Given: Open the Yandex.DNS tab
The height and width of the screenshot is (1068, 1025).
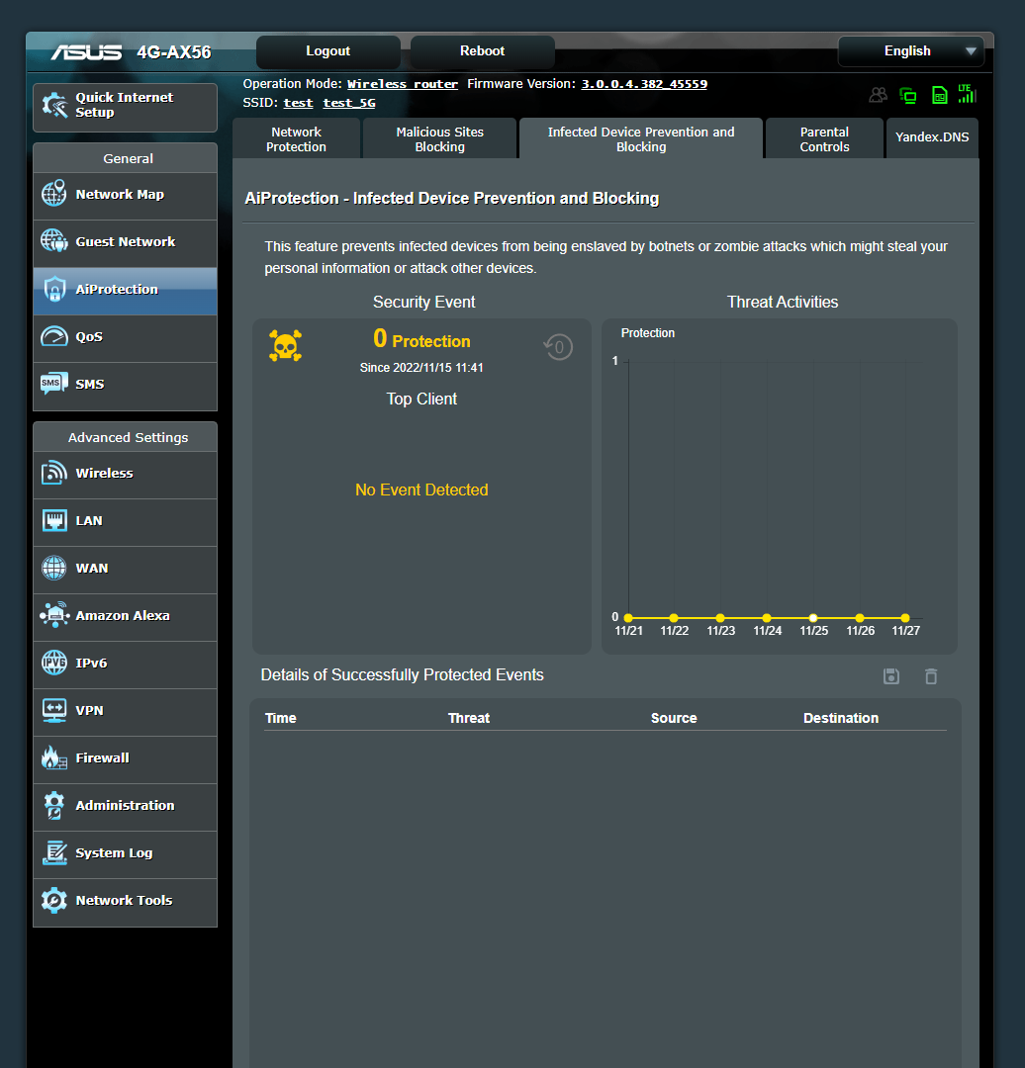Looking at the screenshot, I should point(932,136).
